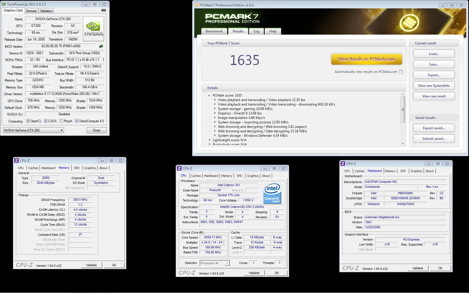Click the GPU-Z screenshot camera icon

click(104, 10)
